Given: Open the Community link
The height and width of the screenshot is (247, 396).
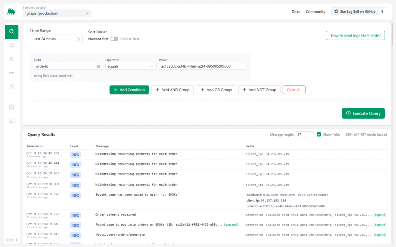Looking at the screenshot, I should pos(315,12).
